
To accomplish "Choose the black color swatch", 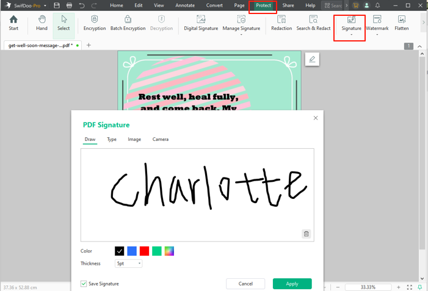I will [x=119, y=251].
